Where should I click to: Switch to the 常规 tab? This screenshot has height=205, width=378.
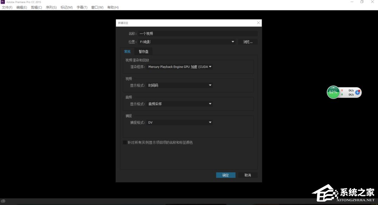[127, 51]
